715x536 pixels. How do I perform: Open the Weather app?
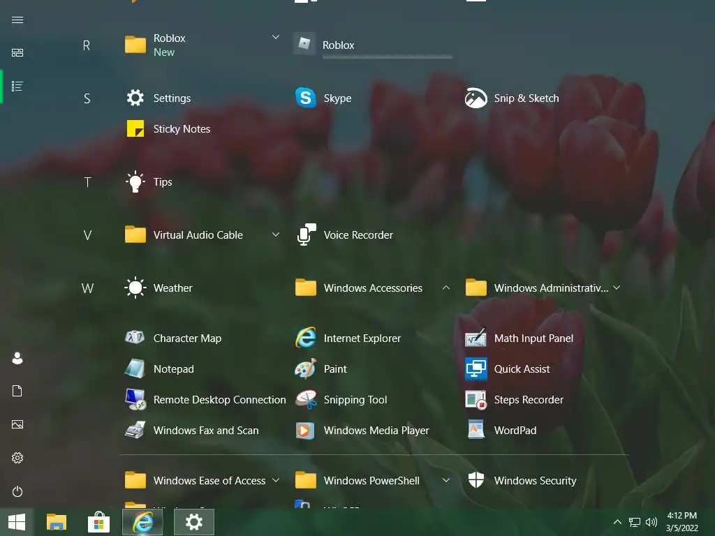159,288
